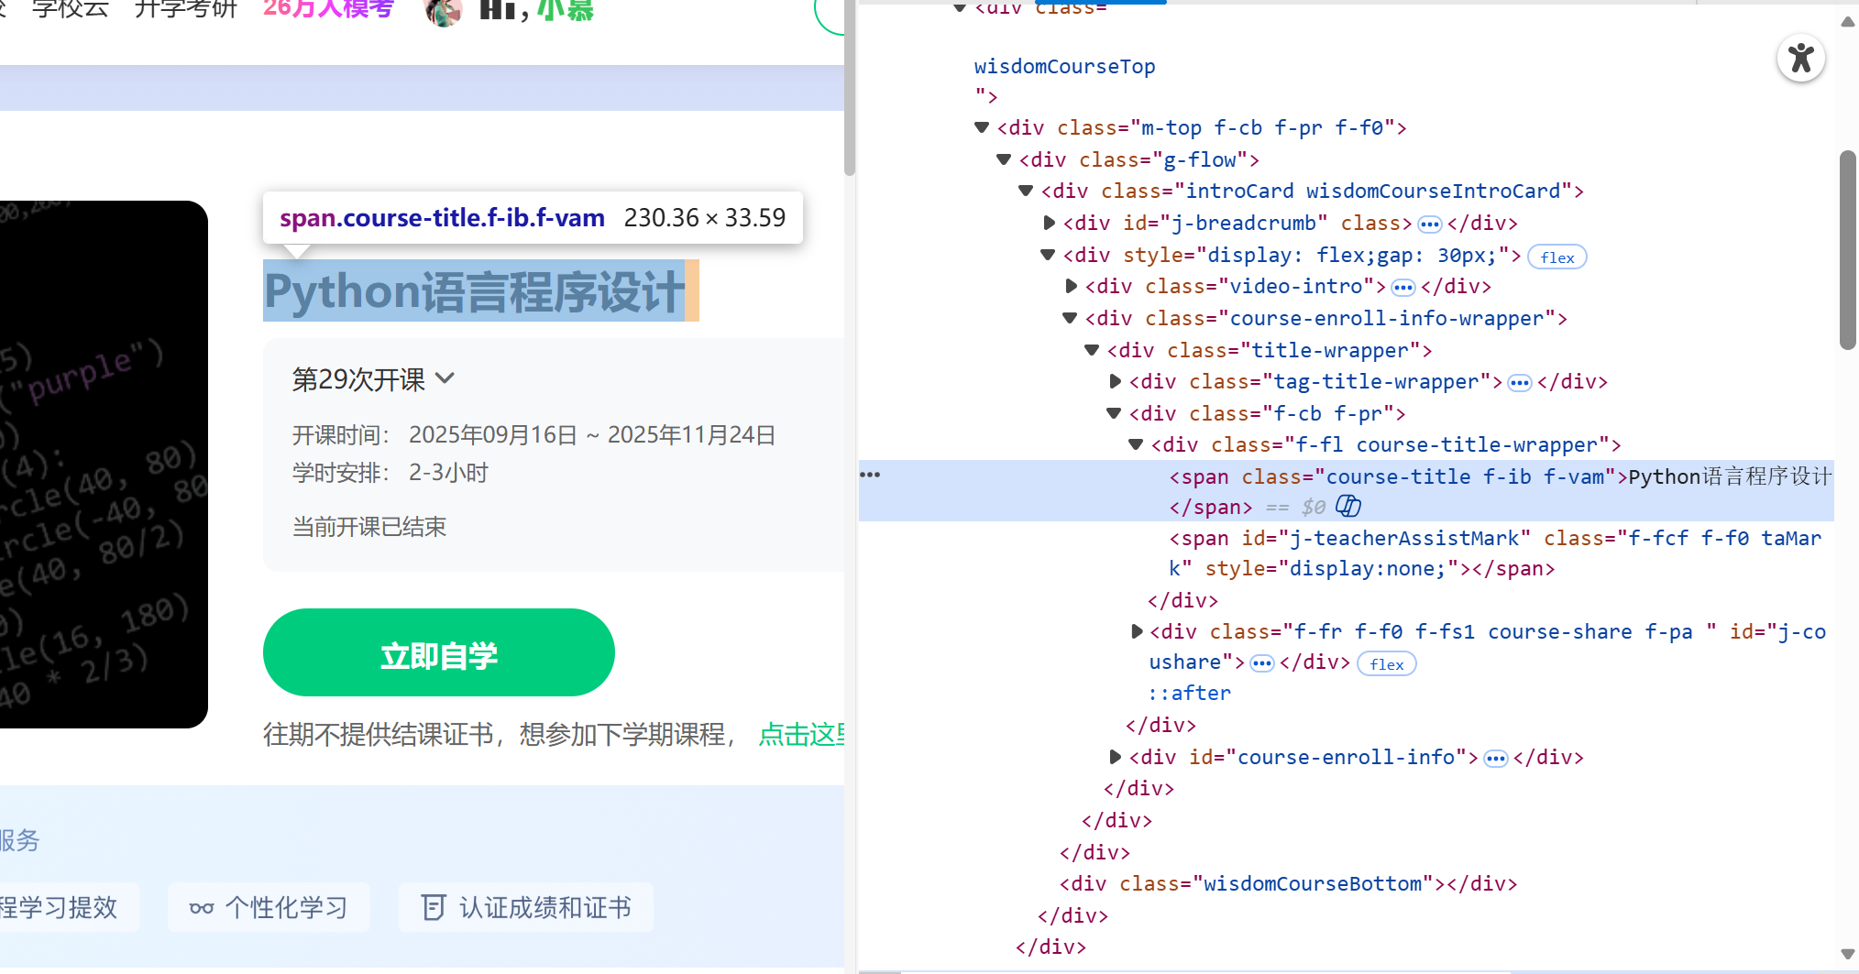Expand ellipsis badge in j-breadcrumb row
The width and height of the screenshot is (1859, 974).
tap(1429, 224)
